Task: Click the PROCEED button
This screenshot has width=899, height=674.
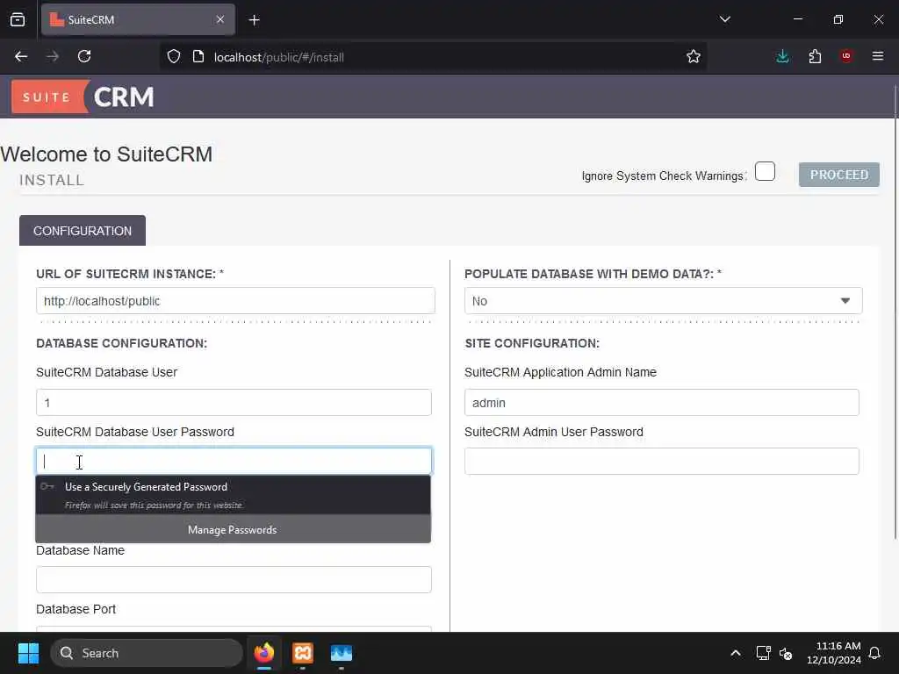Action: point(838,175)
